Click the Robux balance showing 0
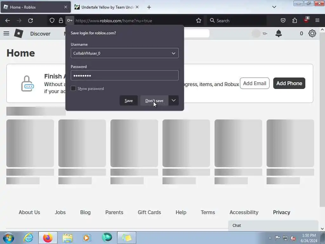The width and height of the screenshot is (325, 244). click(x=302, y=33)
